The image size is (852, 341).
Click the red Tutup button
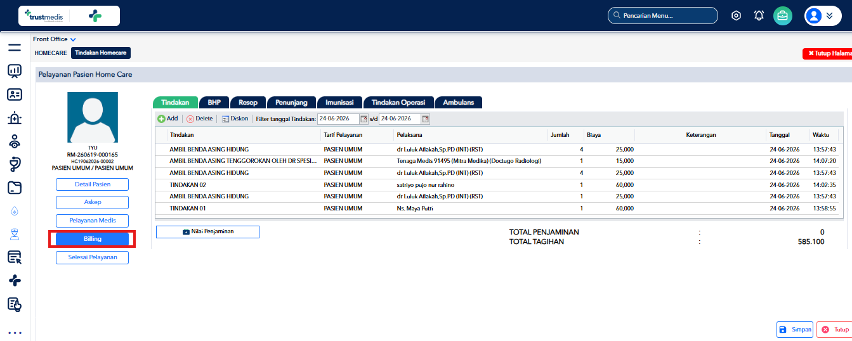click(835, 330)
